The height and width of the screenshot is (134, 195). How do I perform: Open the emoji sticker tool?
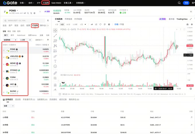click(x=55, y=66)
